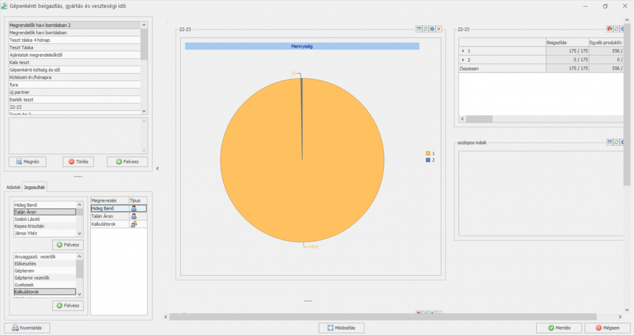634x335 pixels.
Task: Open settings gear of pie chart panel
Action: pyautogui.click(x=432, y=29)
